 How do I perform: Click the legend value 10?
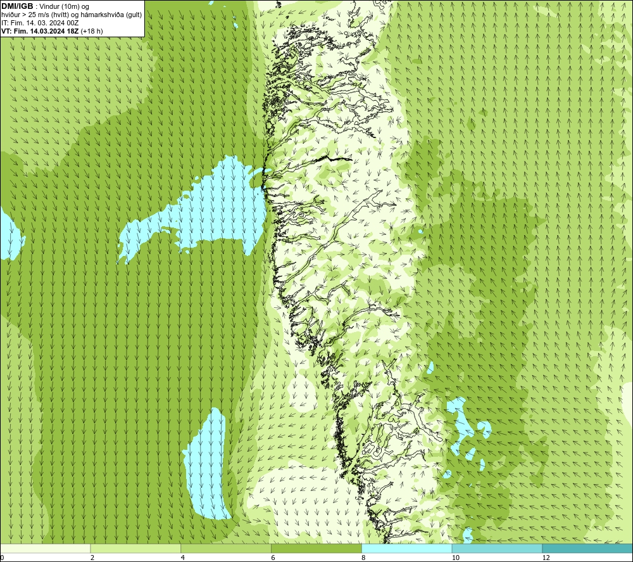(456, 558)
